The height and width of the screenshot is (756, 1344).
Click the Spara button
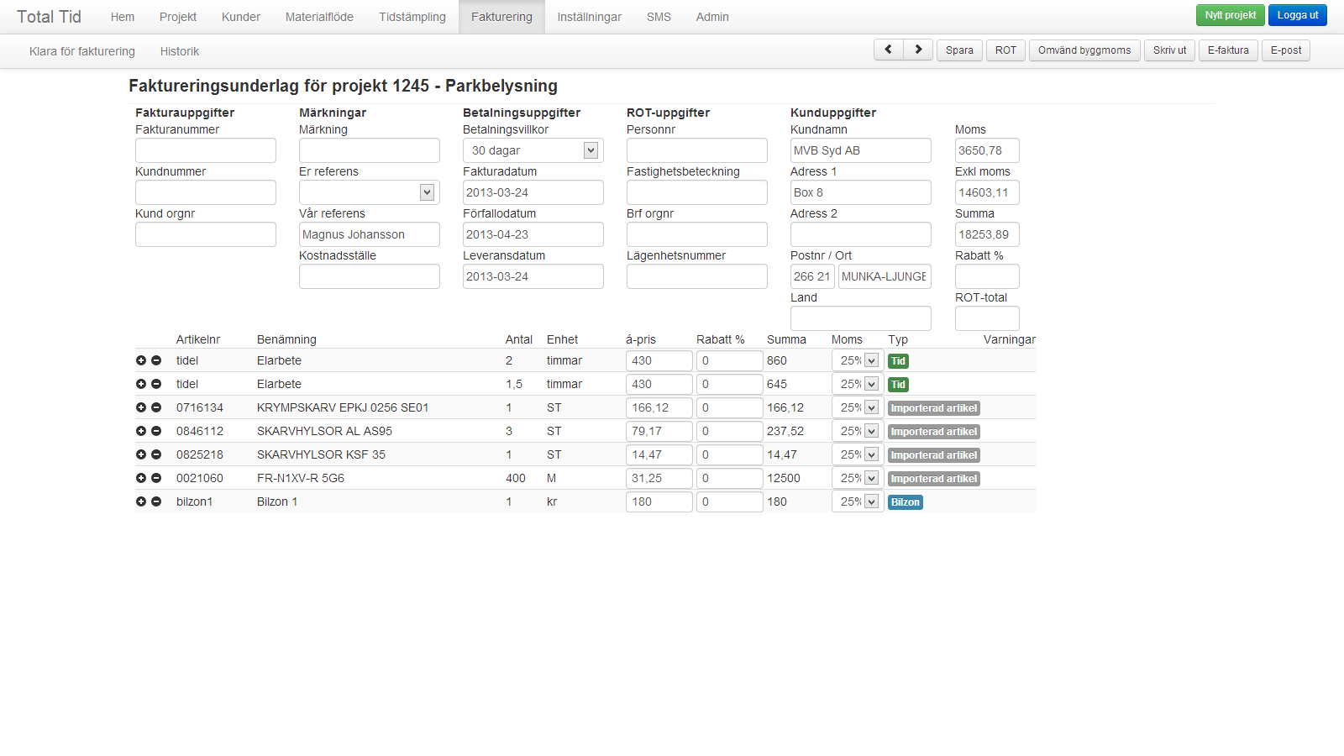click(959, 50)
